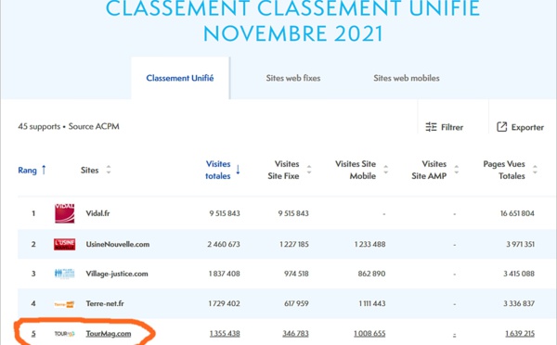
Task: Click the Vidal.fr logo thumbnail
Action: pos(65,213)
